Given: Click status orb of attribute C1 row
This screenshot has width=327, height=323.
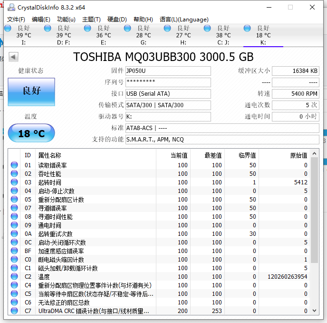Looking at the screenshot, I should (14, 268).
